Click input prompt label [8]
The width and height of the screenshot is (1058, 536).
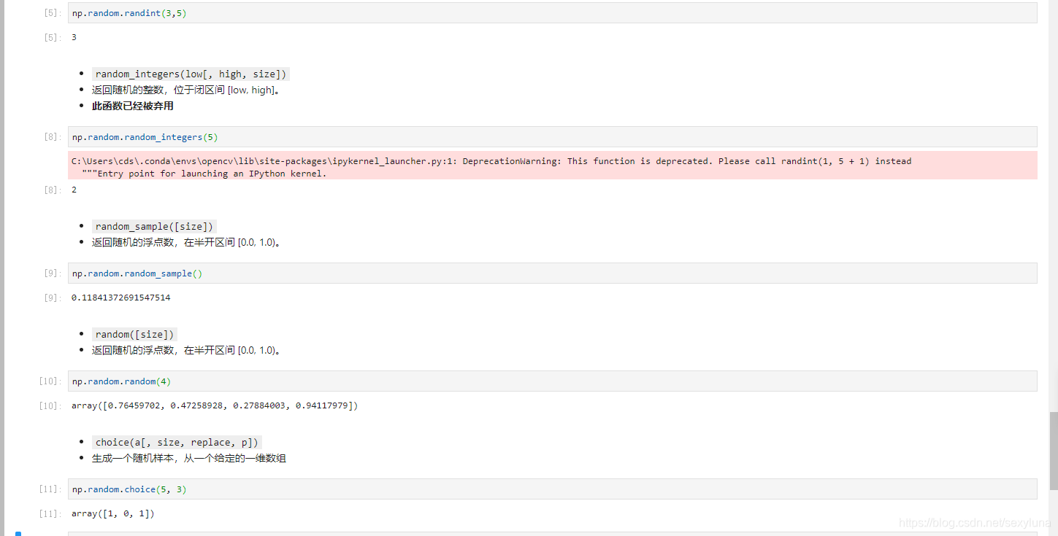[52, 137]
